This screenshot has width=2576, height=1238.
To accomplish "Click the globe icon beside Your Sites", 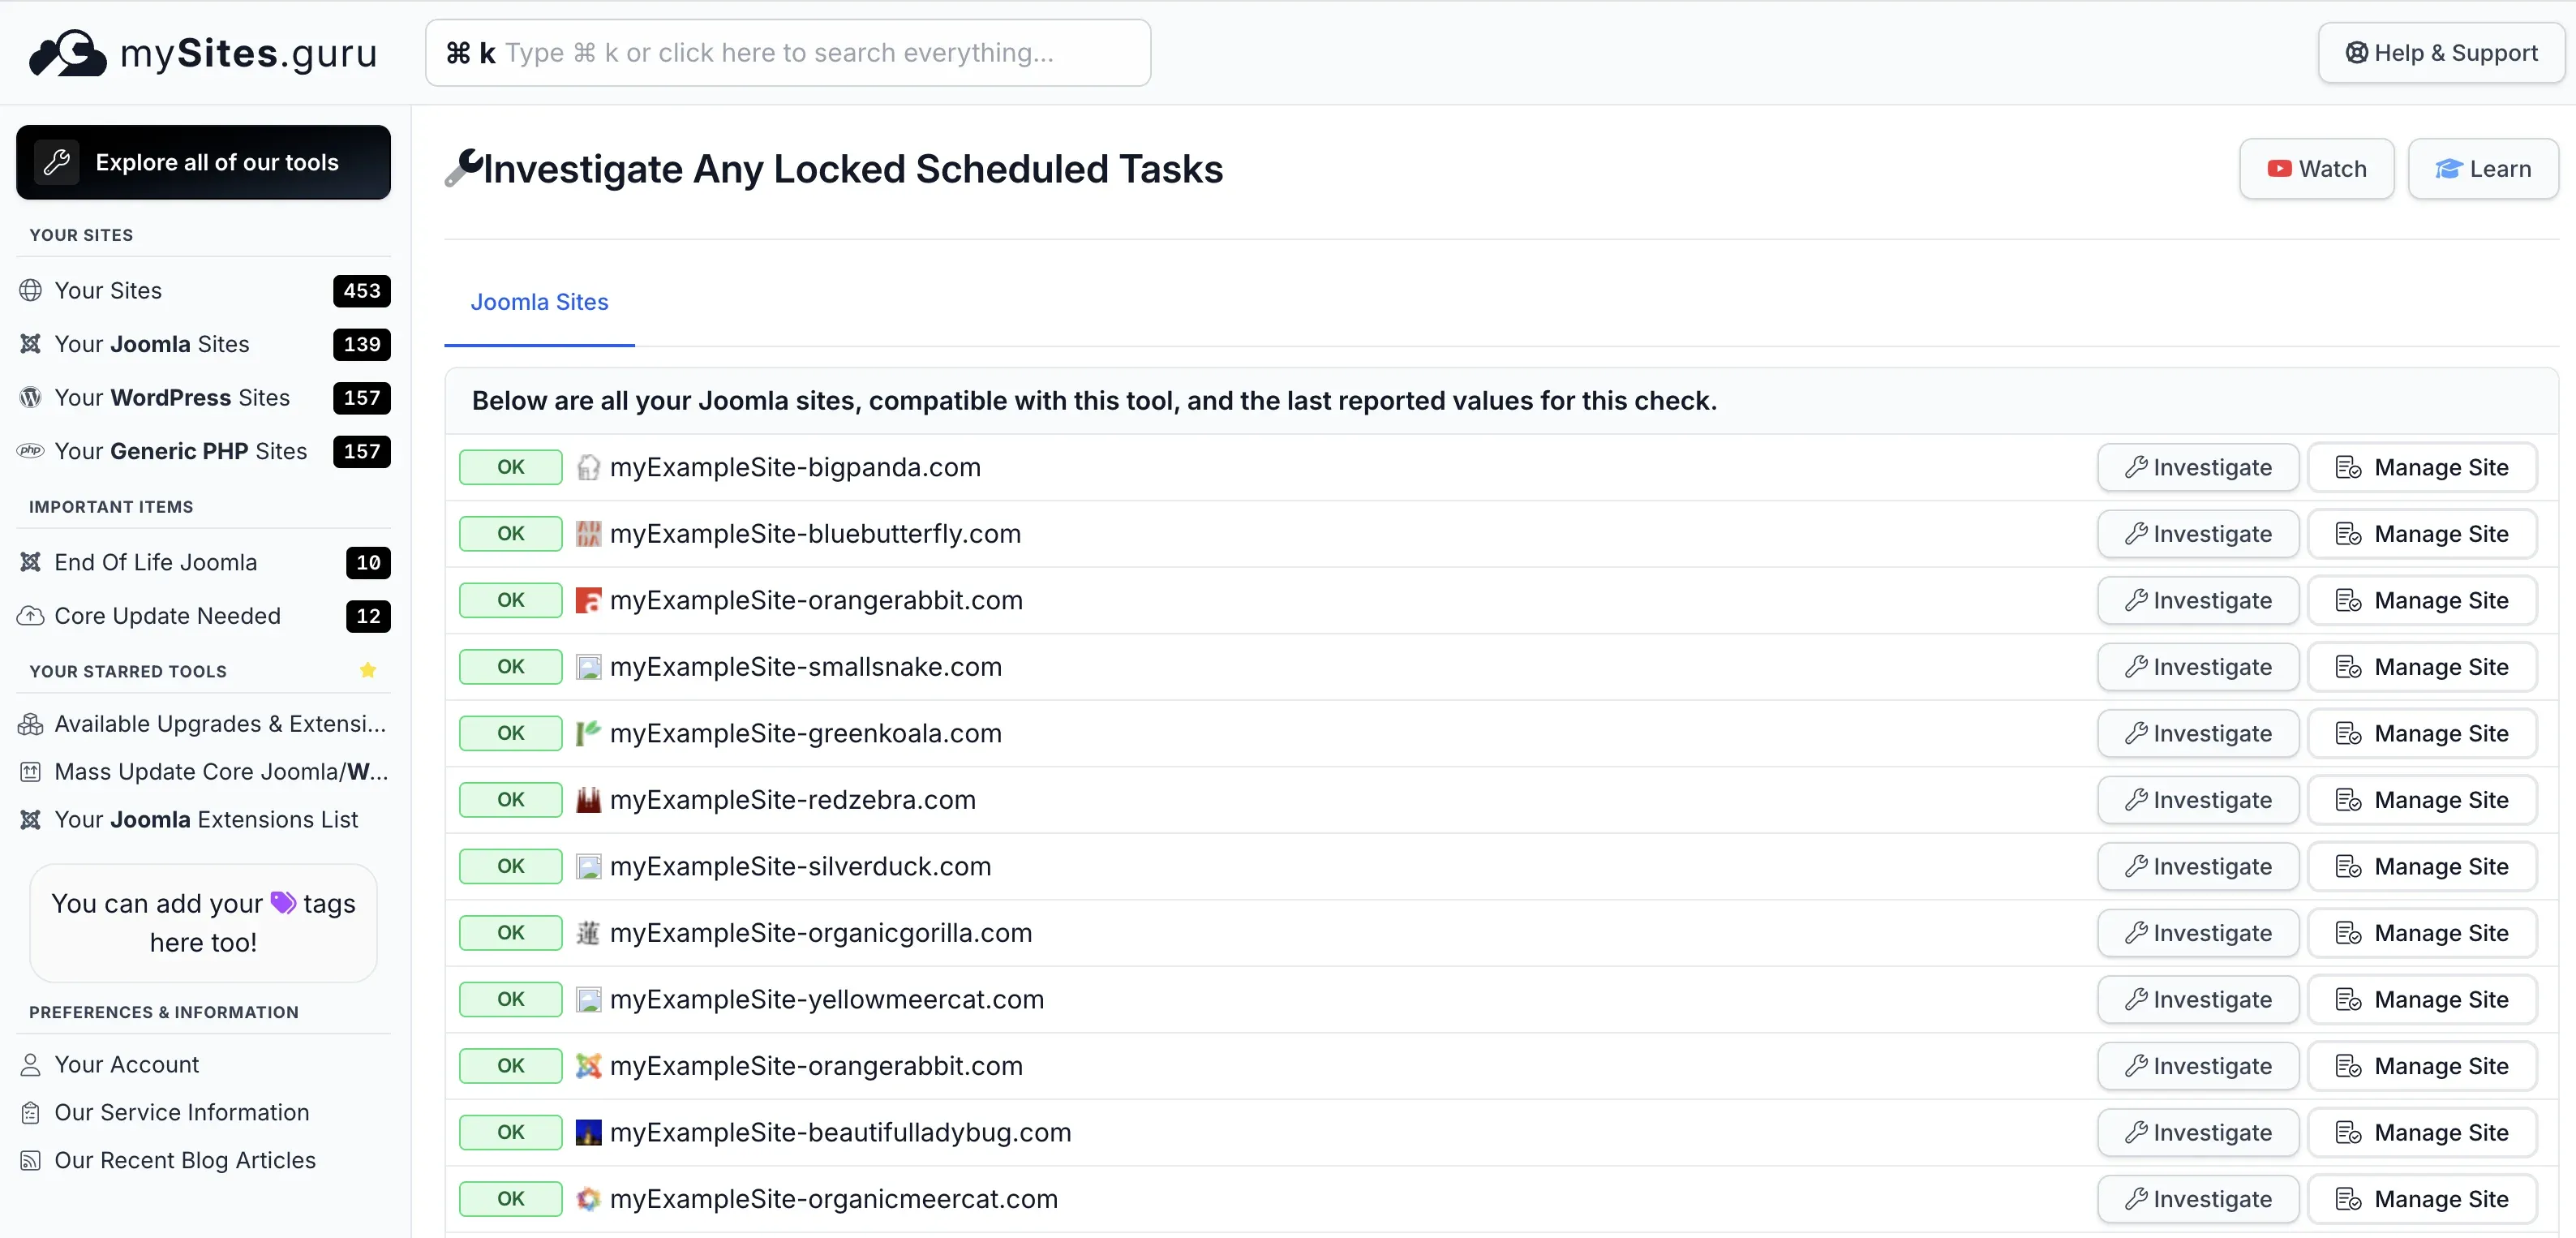I will point(31,290).
